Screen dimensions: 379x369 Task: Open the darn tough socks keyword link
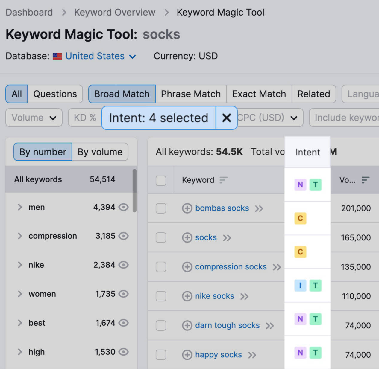[227, 325]
